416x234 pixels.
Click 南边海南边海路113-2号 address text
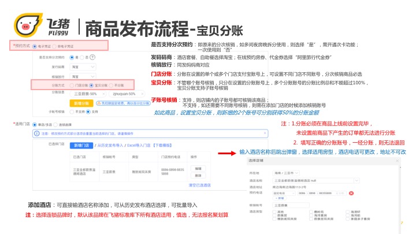point(289,187)
